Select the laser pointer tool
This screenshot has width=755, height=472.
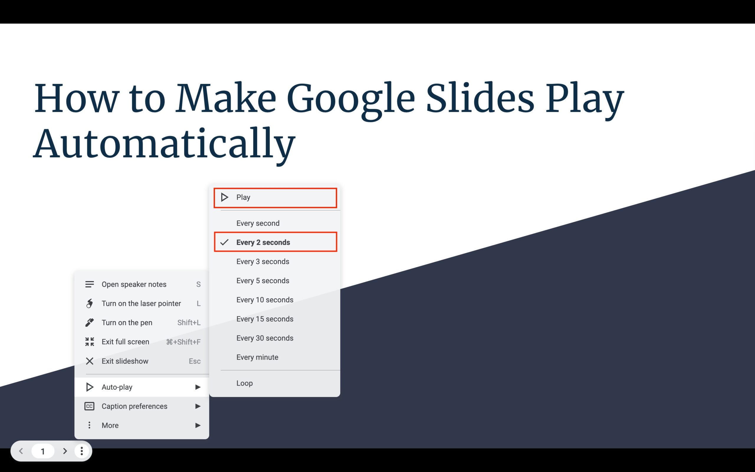(141, 303)
